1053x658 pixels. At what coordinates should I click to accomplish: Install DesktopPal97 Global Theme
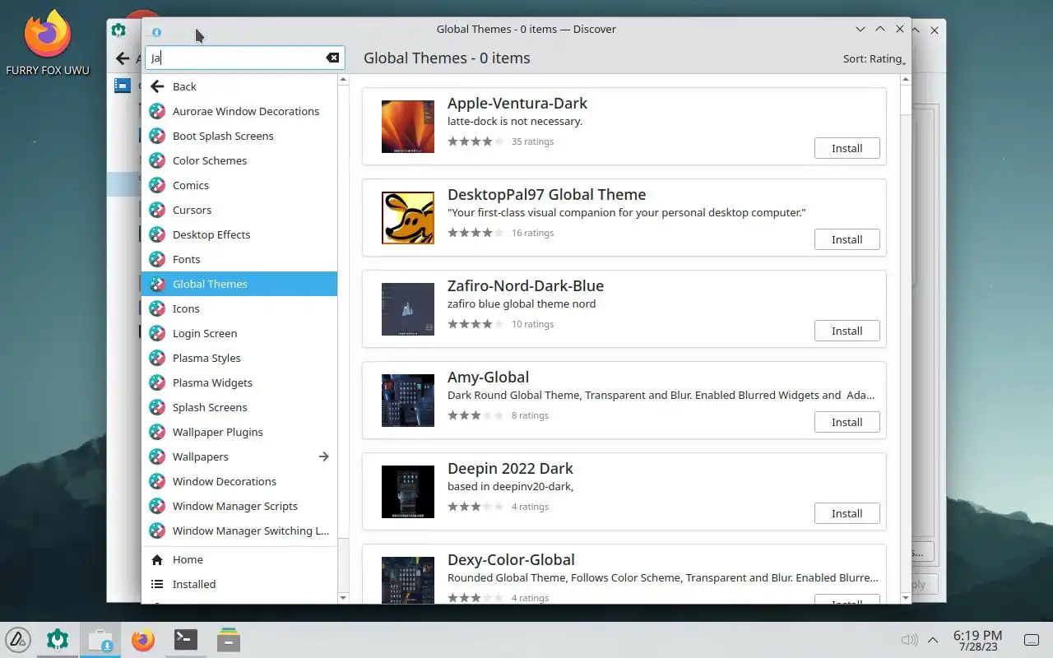pyautogui.click(x=847, y=239)
